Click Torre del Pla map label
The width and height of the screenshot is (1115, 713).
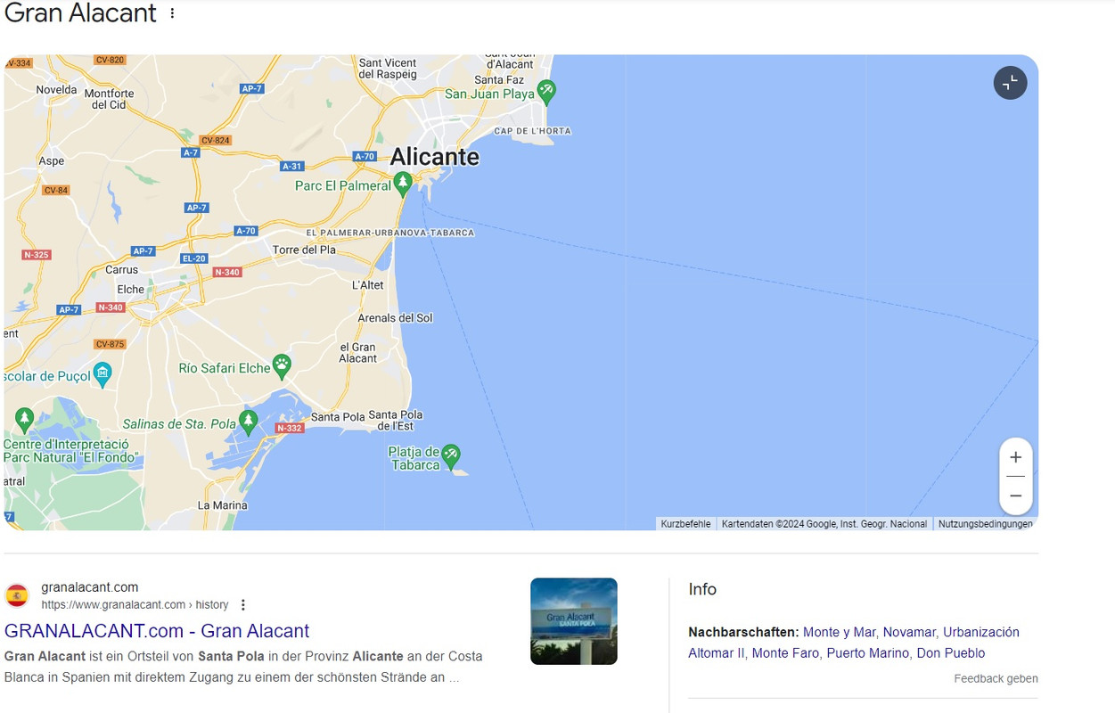(x=304, y=250)
